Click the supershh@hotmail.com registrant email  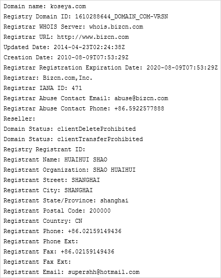104,272
